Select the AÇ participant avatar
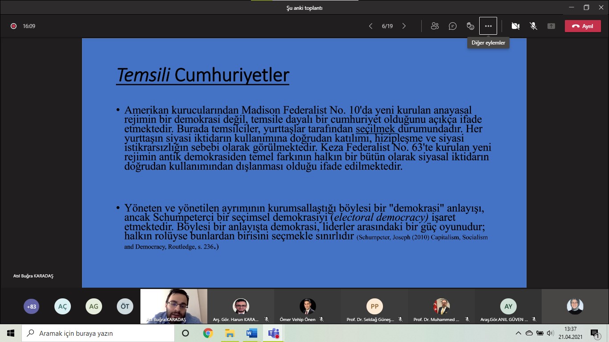 (x=62, y=306)
